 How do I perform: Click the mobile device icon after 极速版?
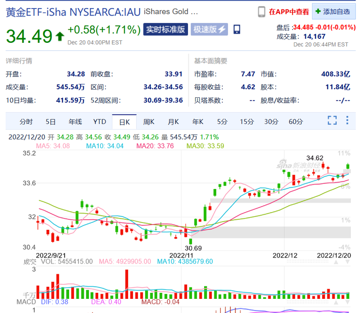click(x=236, y=29)
